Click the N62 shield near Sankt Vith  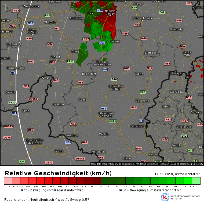click(x=183, y=46)
